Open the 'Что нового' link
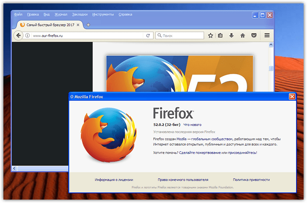Viewport: 307px width, 203px height. pos(192,125)
